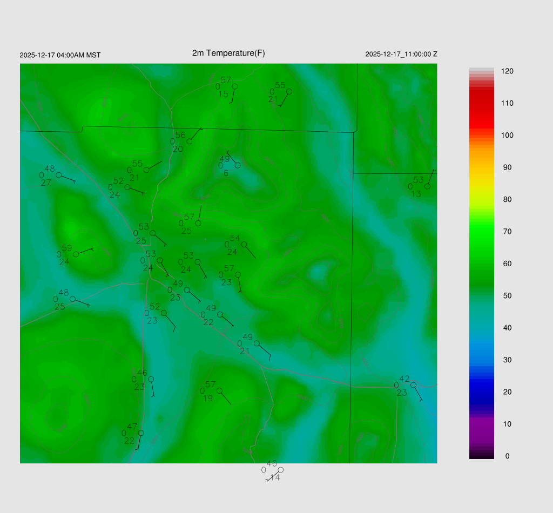Click the station circle reading 46 over 23

151,379
